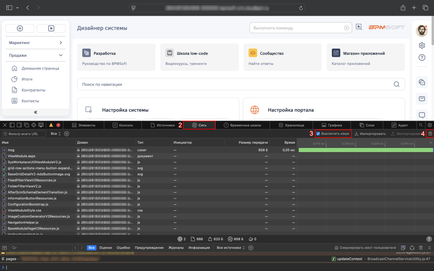
Task: Click the Выполнить команду input field
Action: [298, 28]
